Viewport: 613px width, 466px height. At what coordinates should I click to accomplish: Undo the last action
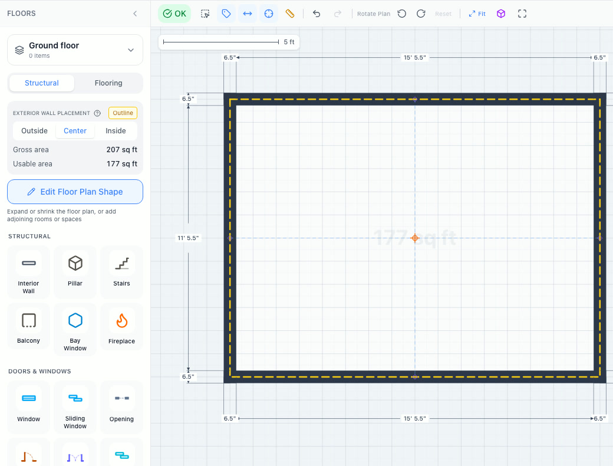[317, 14]
